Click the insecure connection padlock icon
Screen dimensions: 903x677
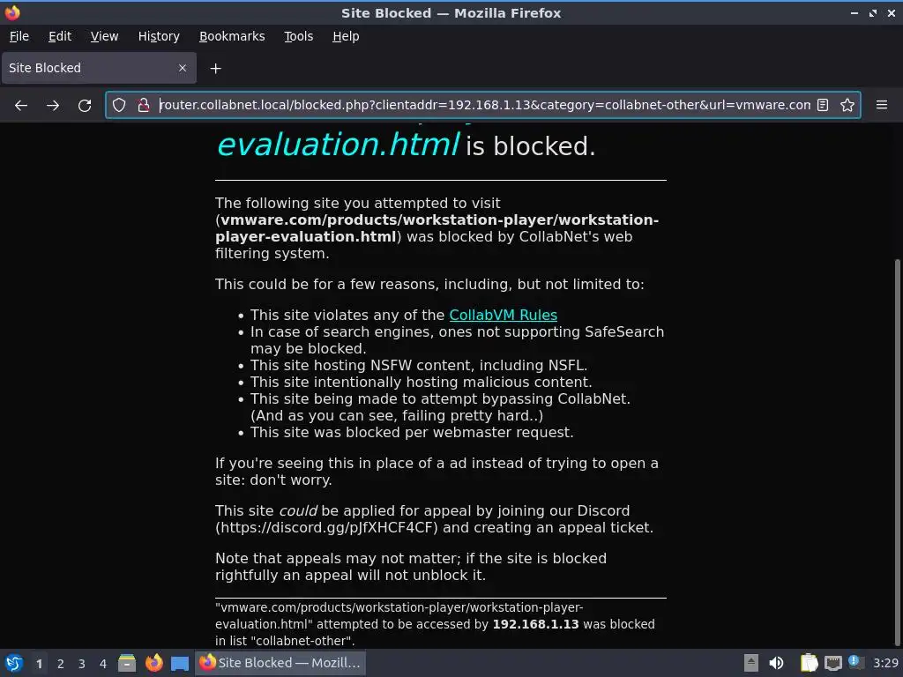[x=144, y=105]
